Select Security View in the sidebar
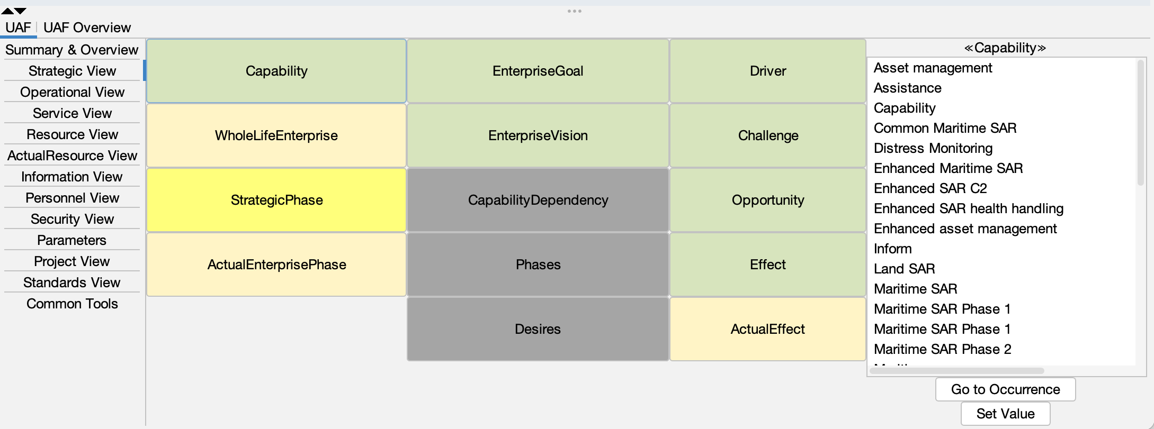Viewport: 1154px width, 429px height. click(x=72, y=219)
